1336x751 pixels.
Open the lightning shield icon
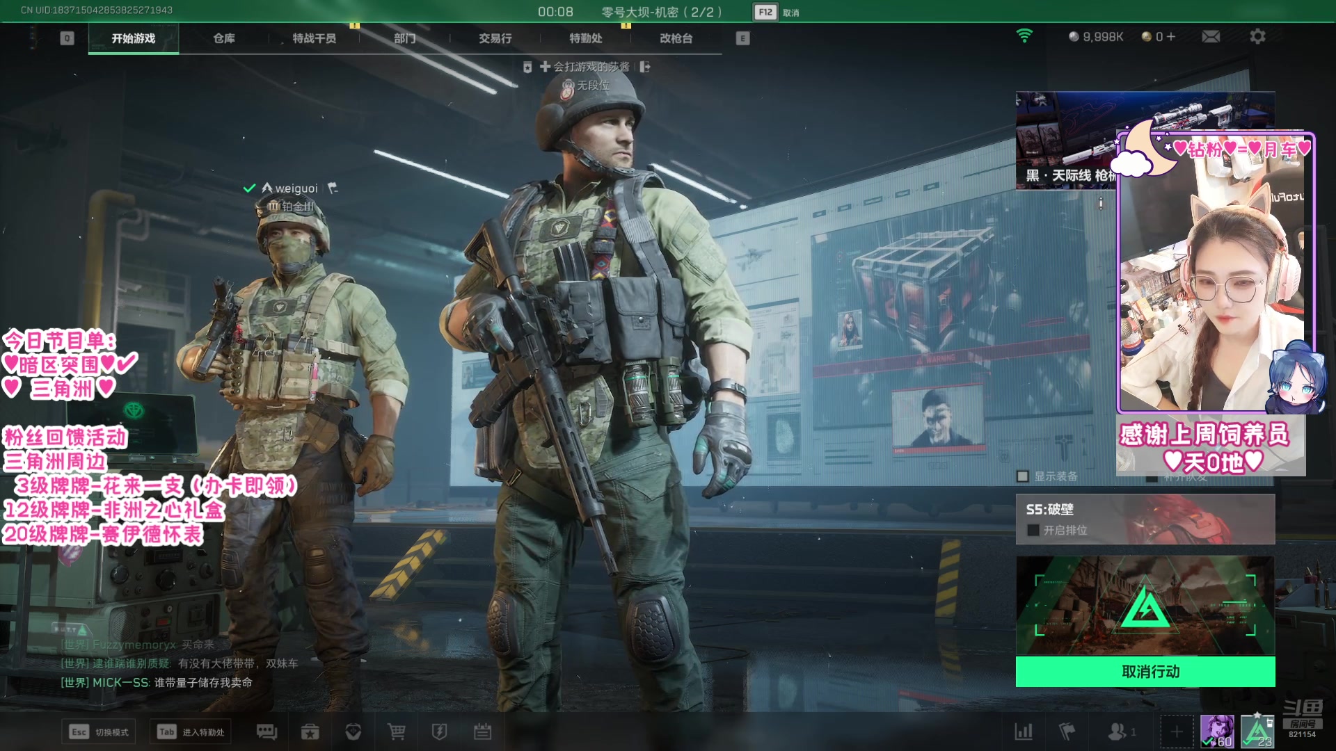439,732
